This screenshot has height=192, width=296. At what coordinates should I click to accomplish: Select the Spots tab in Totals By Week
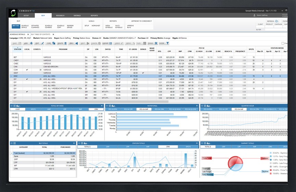click(x=33, y=109)
